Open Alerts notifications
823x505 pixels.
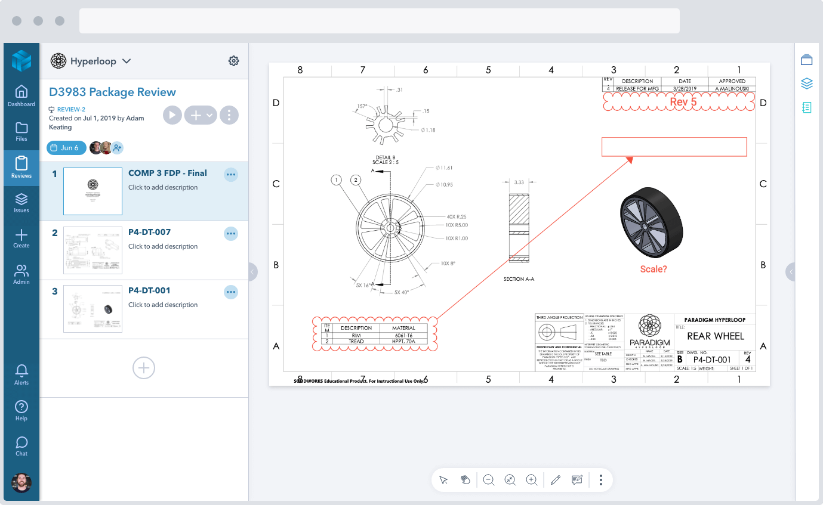[x=21, y=375]
